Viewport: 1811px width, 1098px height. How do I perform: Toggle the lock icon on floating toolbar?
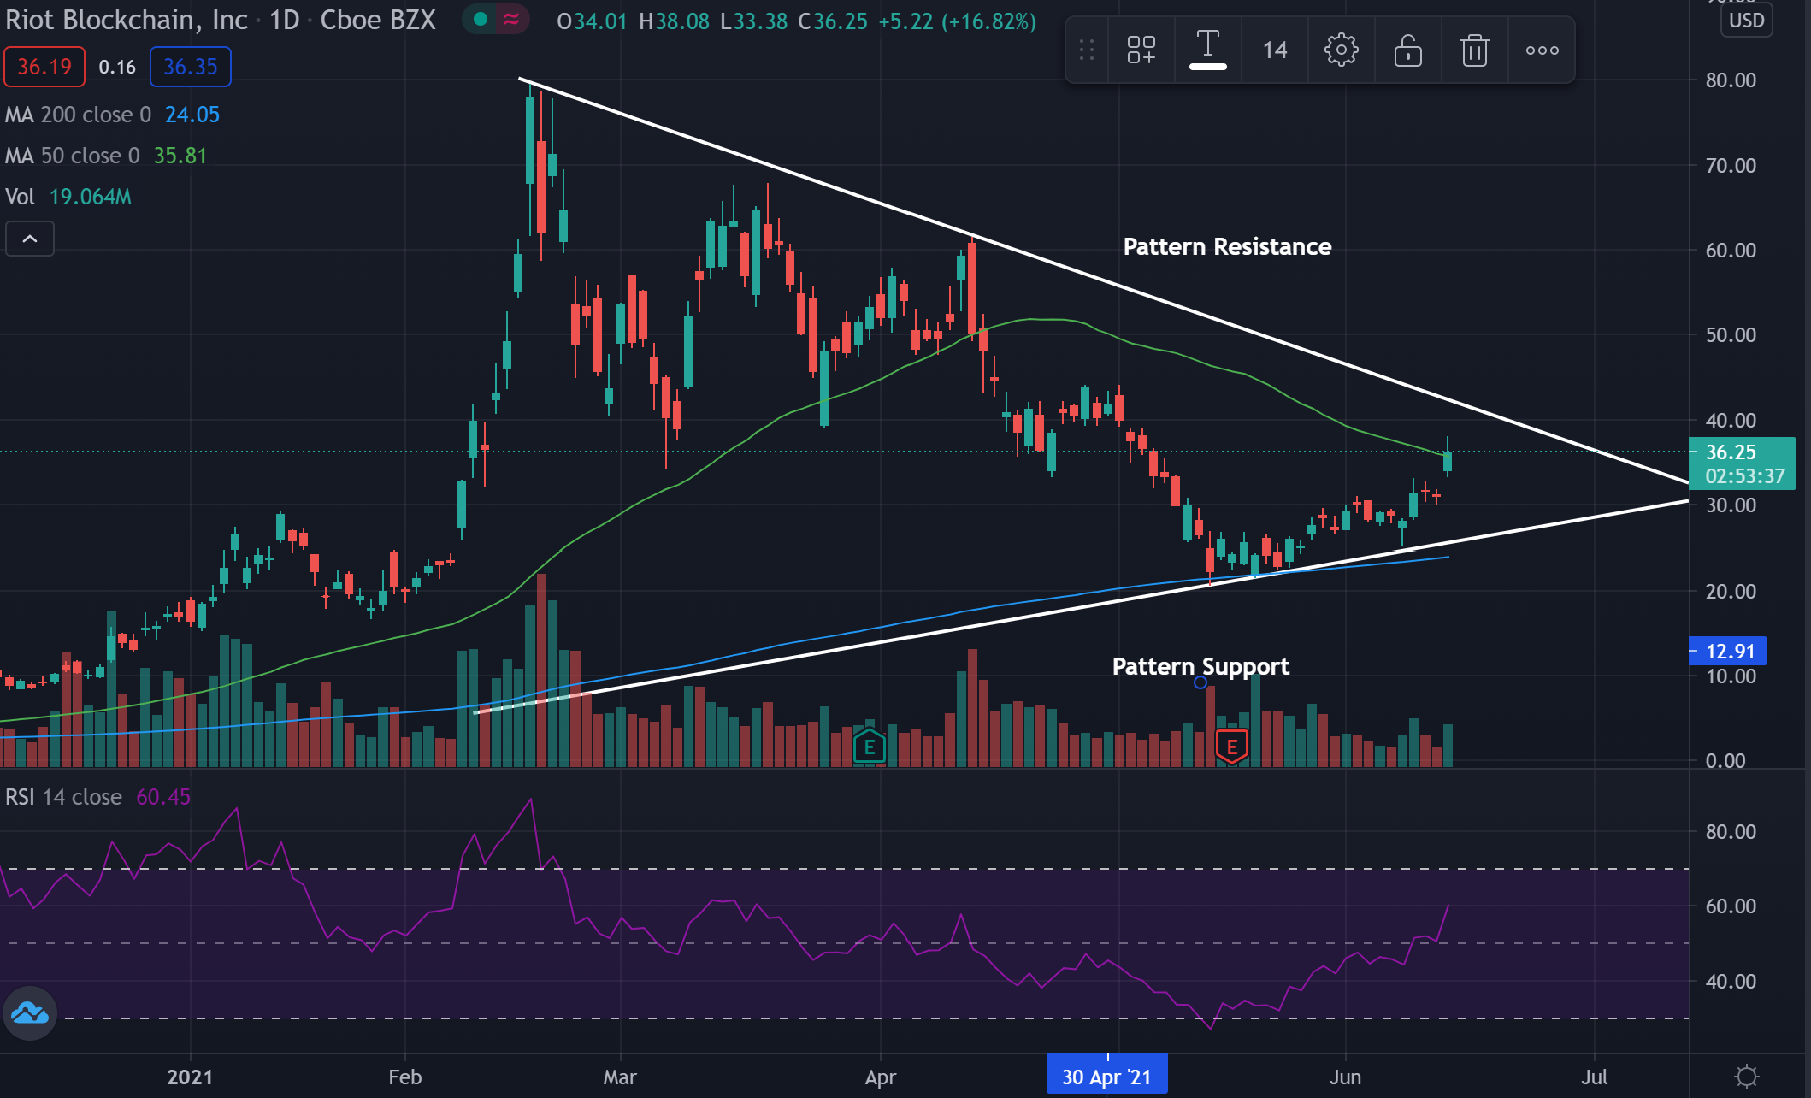(x=1407, y=50)
